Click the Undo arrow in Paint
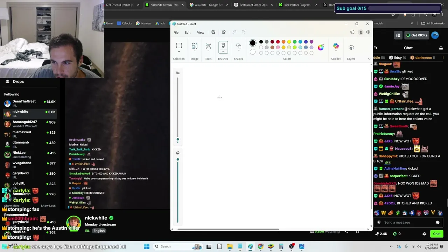The image size is (448, 252). pos(234,32)
